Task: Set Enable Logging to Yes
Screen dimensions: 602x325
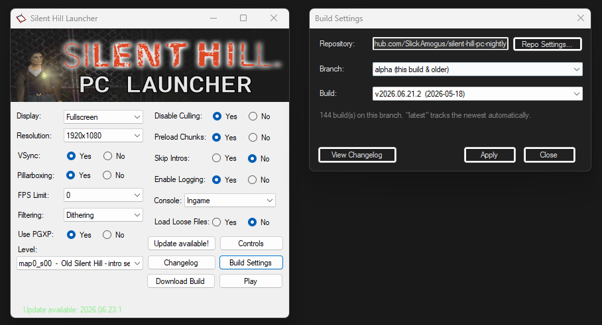Action: [x=217, y=179]
